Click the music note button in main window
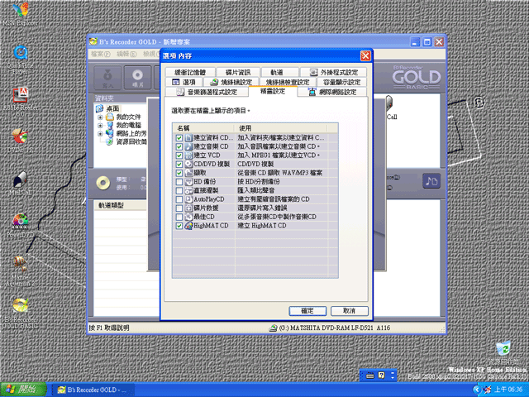The image size is (529, 397). coord(431,181)
